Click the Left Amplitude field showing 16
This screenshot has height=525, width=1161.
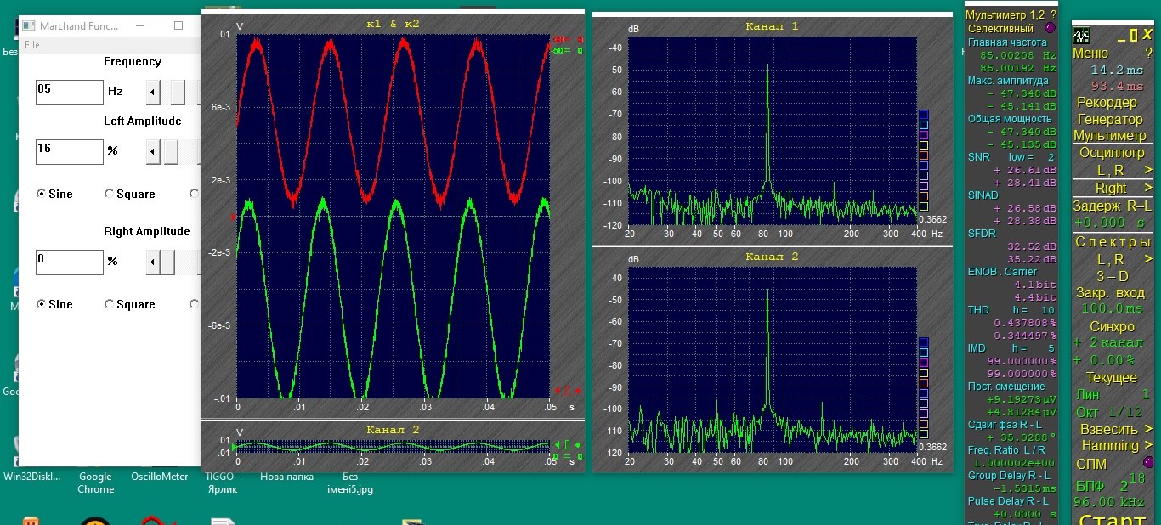coord(69,152)
